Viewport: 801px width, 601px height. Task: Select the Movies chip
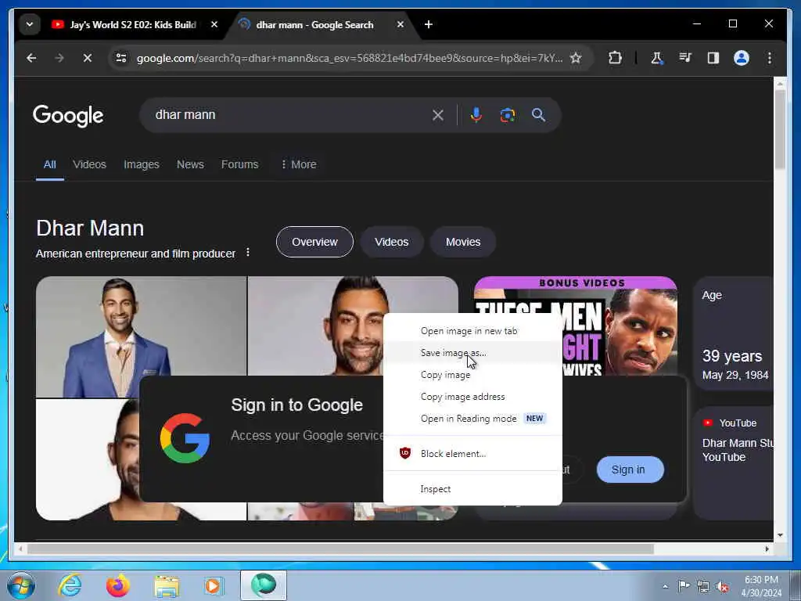[463, 243]
